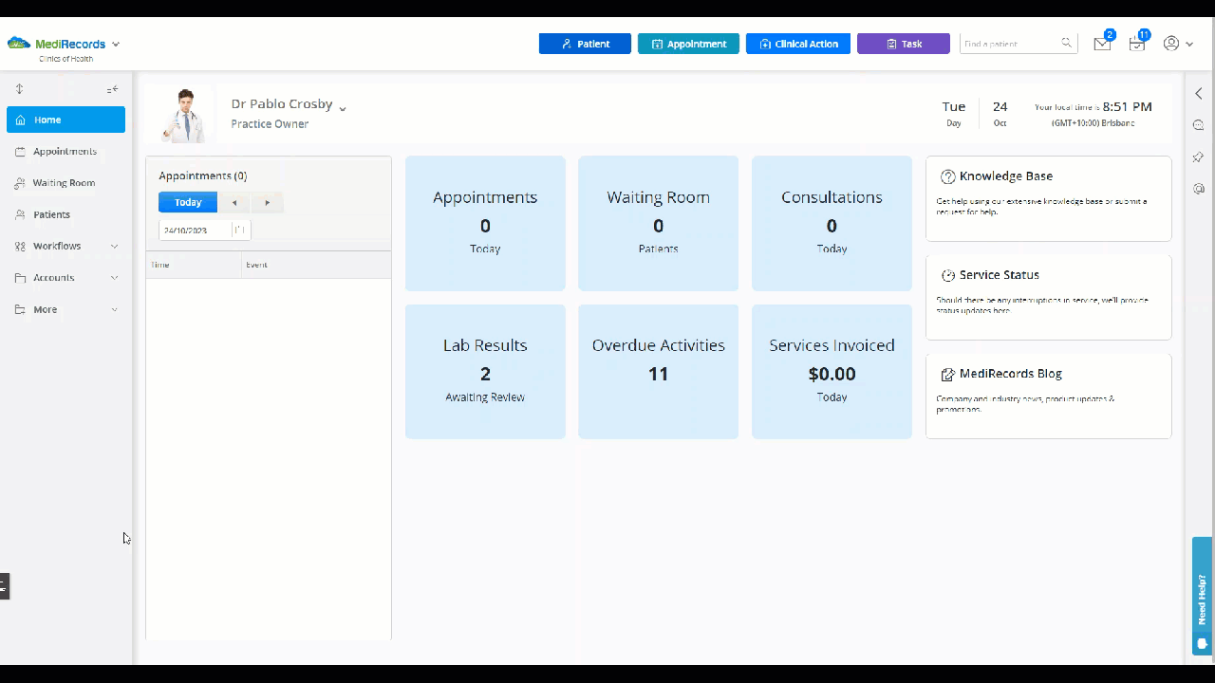Collapse the left navigation menu
The height and width of the screenshot is (683, 1215).
(112, 89)
